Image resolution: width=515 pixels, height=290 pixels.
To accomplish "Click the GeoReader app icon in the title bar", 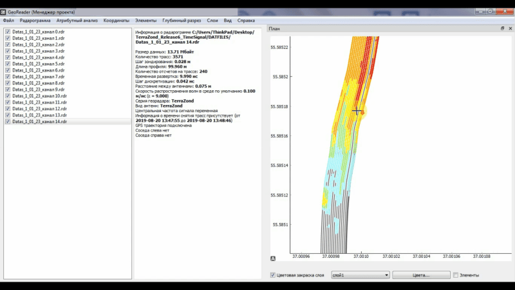I will [x=4, y=11].
